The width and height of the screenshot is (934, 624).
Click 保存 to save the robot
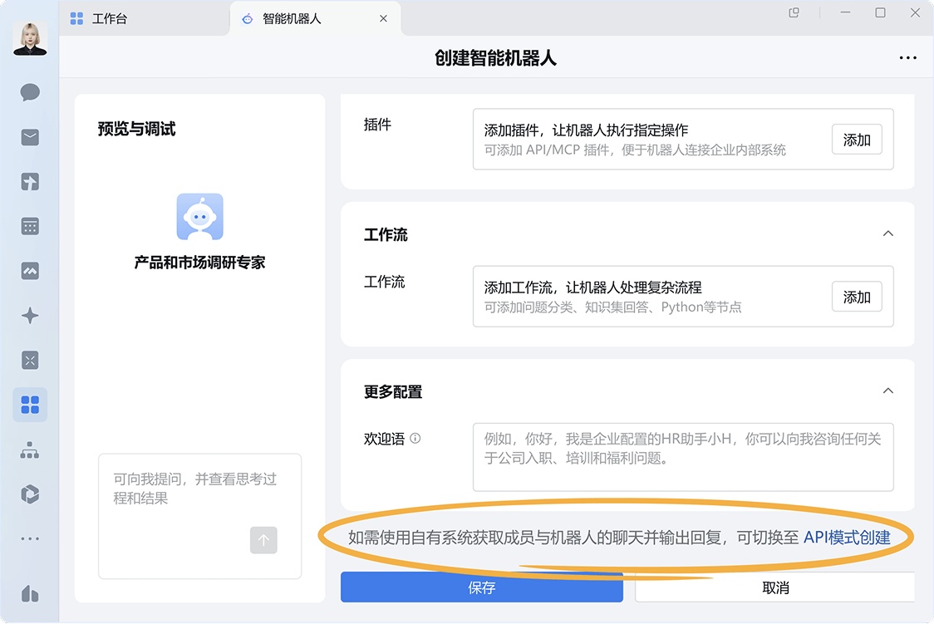(482, 587)
